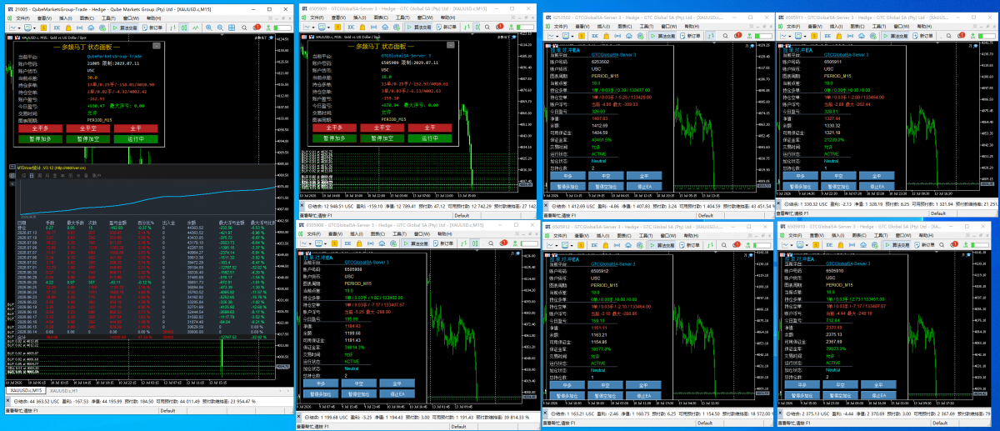Collapse 多频马丁 status panel with minus button in 21005
Screen dimensions: 1000x431
click(156, 46)
